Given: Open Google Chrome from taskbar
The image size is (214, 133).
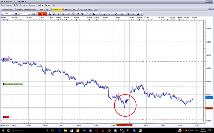Looking at the screenshot, I should pyautogui.click(x=109, y=130).
